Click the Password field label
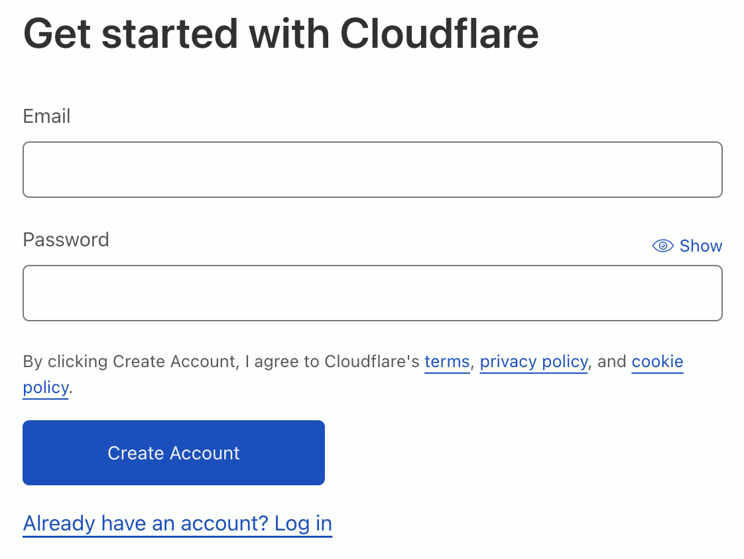Image resolution: width=744 pixels, height=559 pixels. 66,240
